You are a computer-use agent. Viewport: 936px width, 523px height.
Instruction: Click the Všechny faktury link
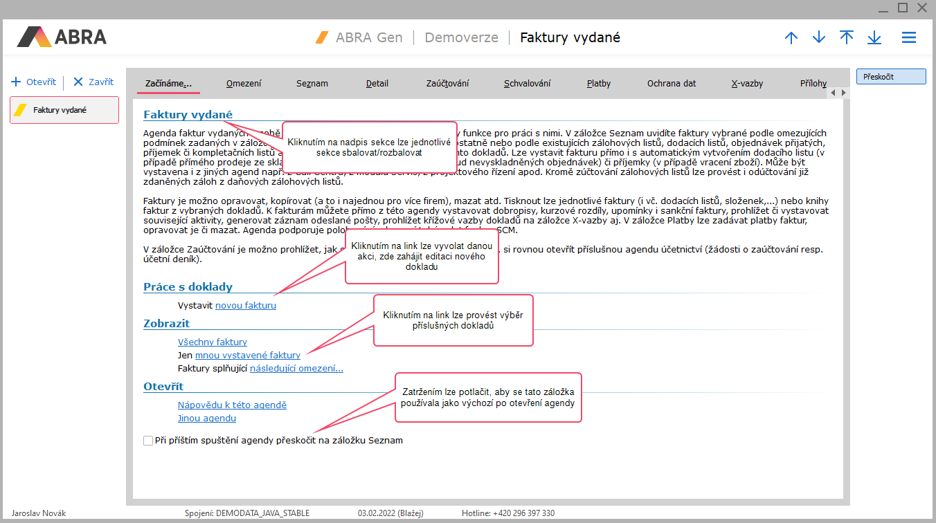[x=213, y=342]
